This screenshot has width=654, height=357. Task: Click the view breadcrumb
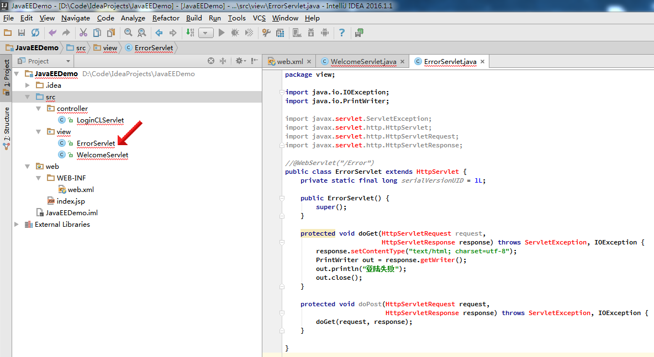(x=106, y=48)
